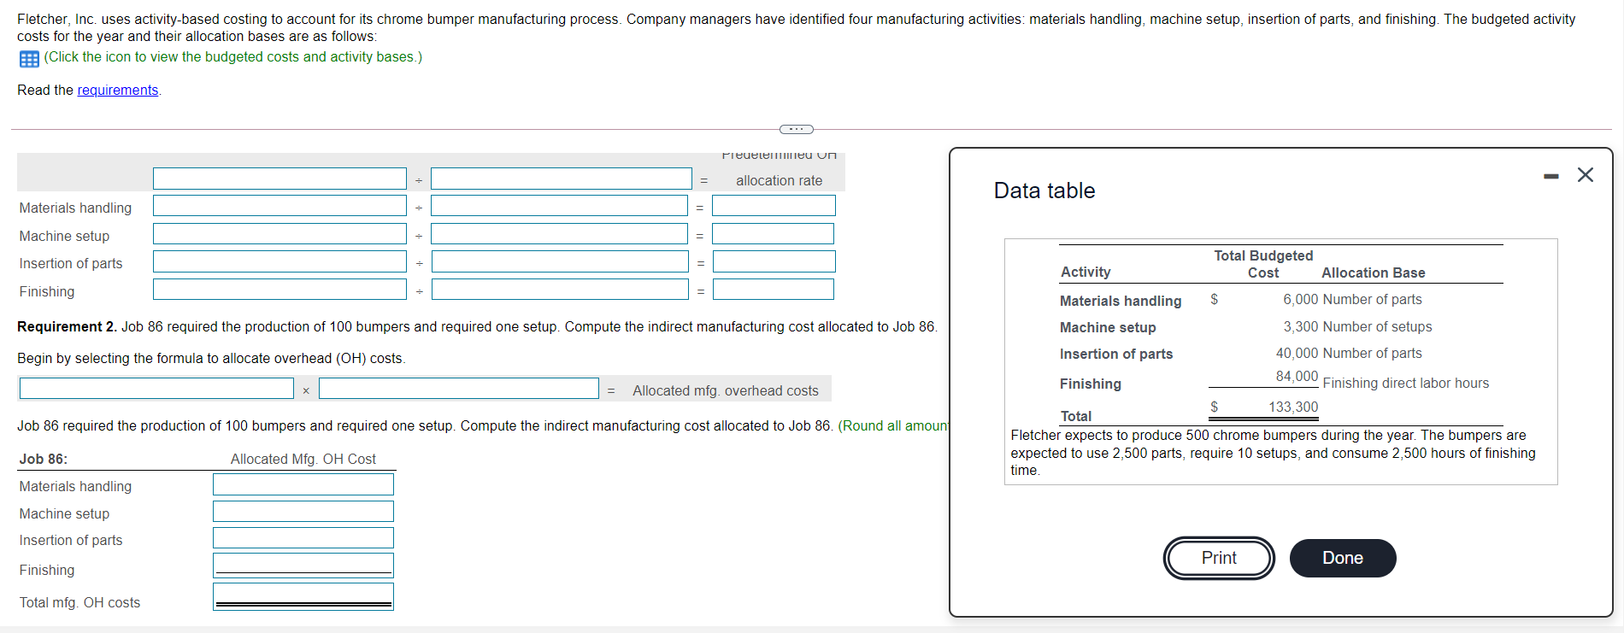Click 'Allocated mfg. overhead costs' label
The width and height of the screenshot is (1624, 633).
click(x=726, y=390)
